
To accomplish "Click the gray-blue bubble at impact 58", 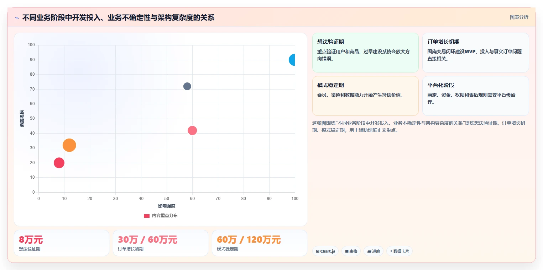I will pyautogui.click(x=187, y=86).
